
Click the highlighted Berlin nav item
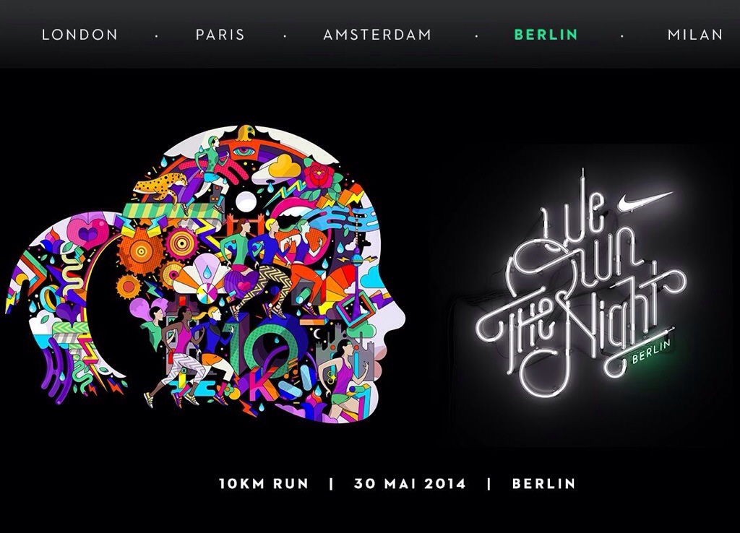(x=546, y=35)
